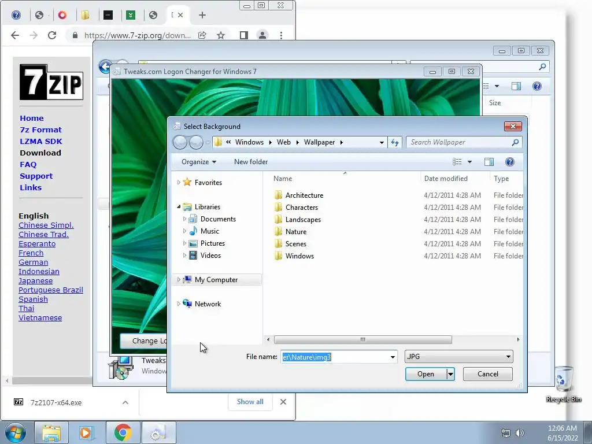The width and height of the screenshot is (592, 444).
Task: Click Chrome icon in taskbar
Action: (123, 432)
